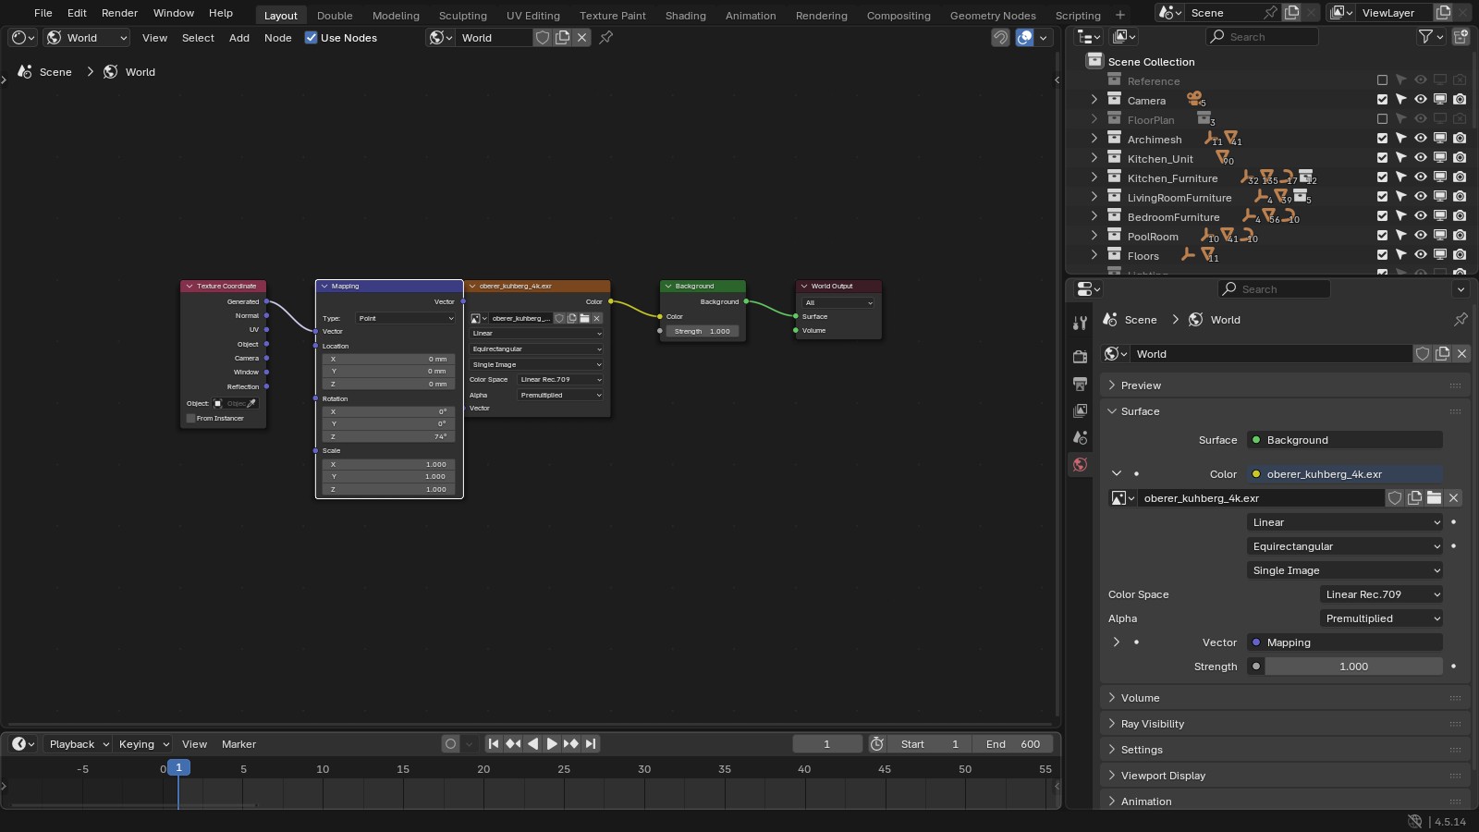Enable FloorPlan collection checkbox

click(1382, 119)
